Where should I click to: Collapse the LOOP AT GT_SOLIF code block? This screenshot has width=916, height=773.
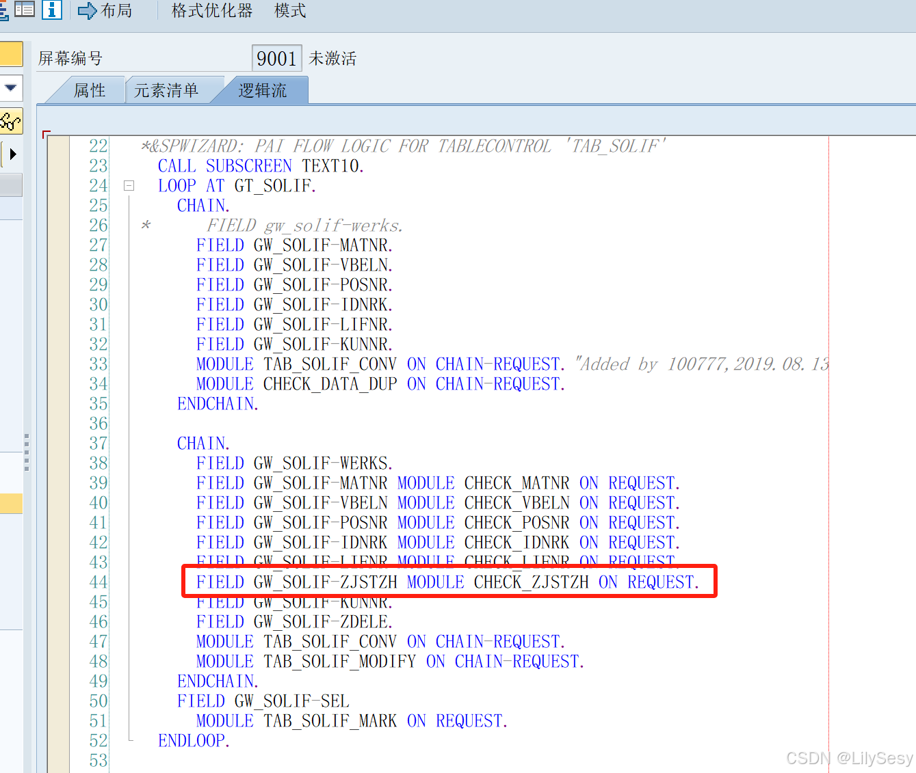click(128, 185)
